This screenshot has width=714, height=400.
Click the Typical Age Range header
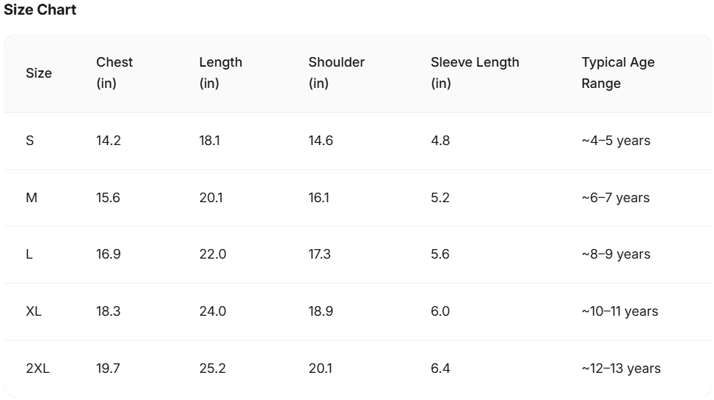(x=618, y=73)
